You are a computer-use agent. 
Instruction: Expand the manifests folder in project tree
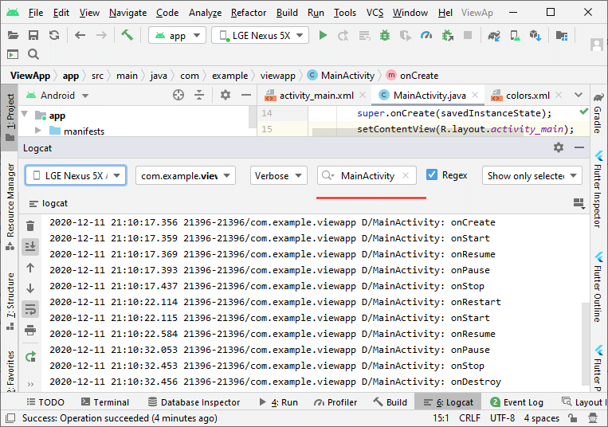tap(37, 131)
